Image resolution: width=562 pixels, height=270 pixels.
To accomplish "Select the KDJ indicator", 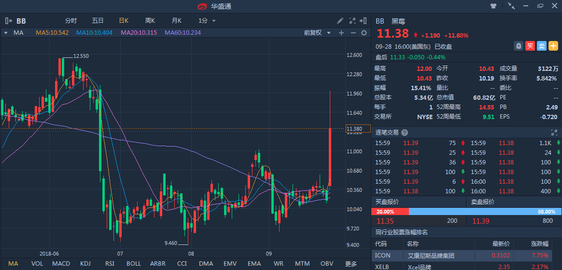I will coord(85,264).
